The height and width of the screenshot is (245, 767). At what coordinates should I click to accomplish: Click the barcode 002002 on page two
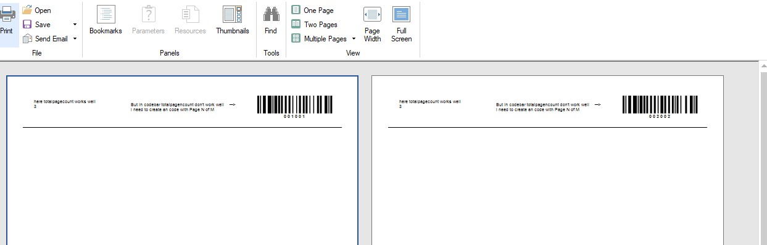(660, 106)
